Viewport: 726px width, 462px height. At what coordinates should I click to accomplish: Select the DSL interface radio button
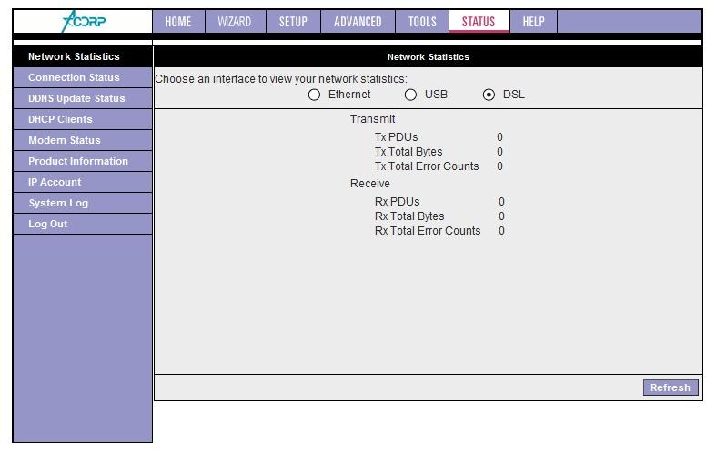tap(489, 95)
